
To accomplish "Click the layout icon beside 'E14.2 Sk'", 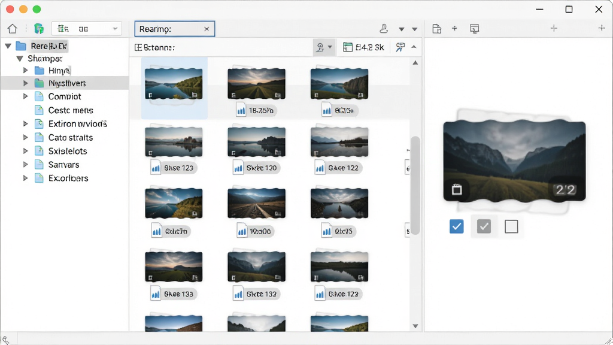I will pyautogui.click(x=348, y=47).
